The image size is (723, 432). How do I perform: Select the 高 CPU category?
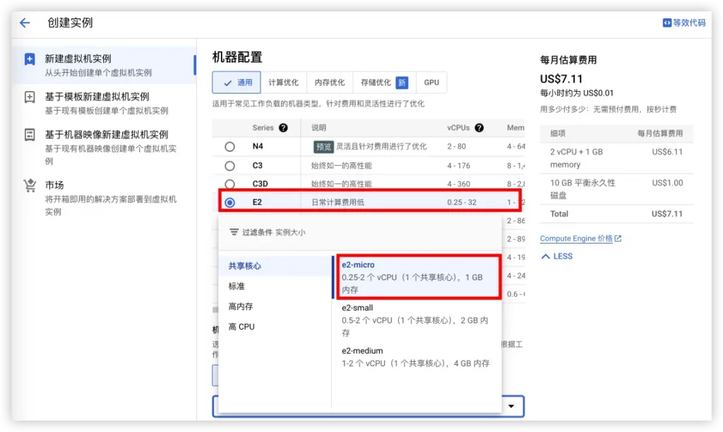pyautogui.click(x=275, y=327)
